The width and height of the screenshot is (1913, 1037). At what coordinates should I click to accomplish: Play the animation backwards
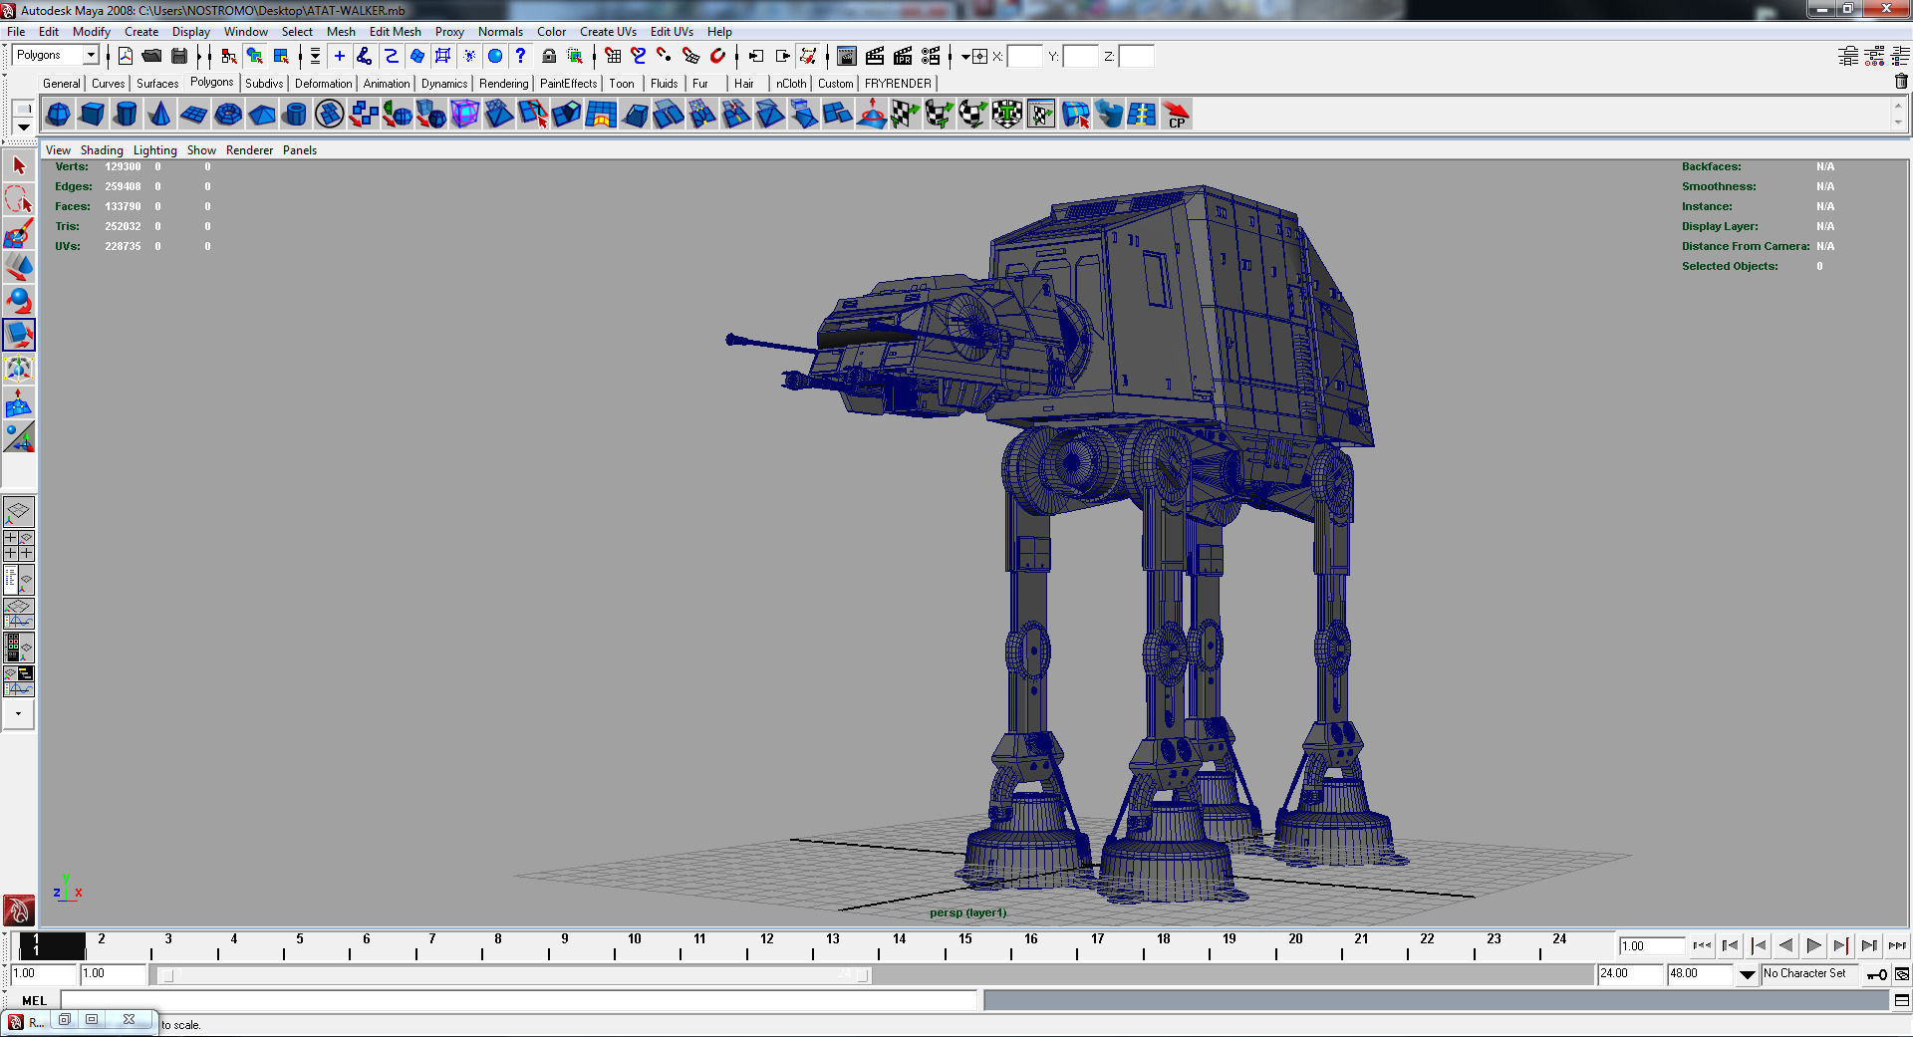1786,946
